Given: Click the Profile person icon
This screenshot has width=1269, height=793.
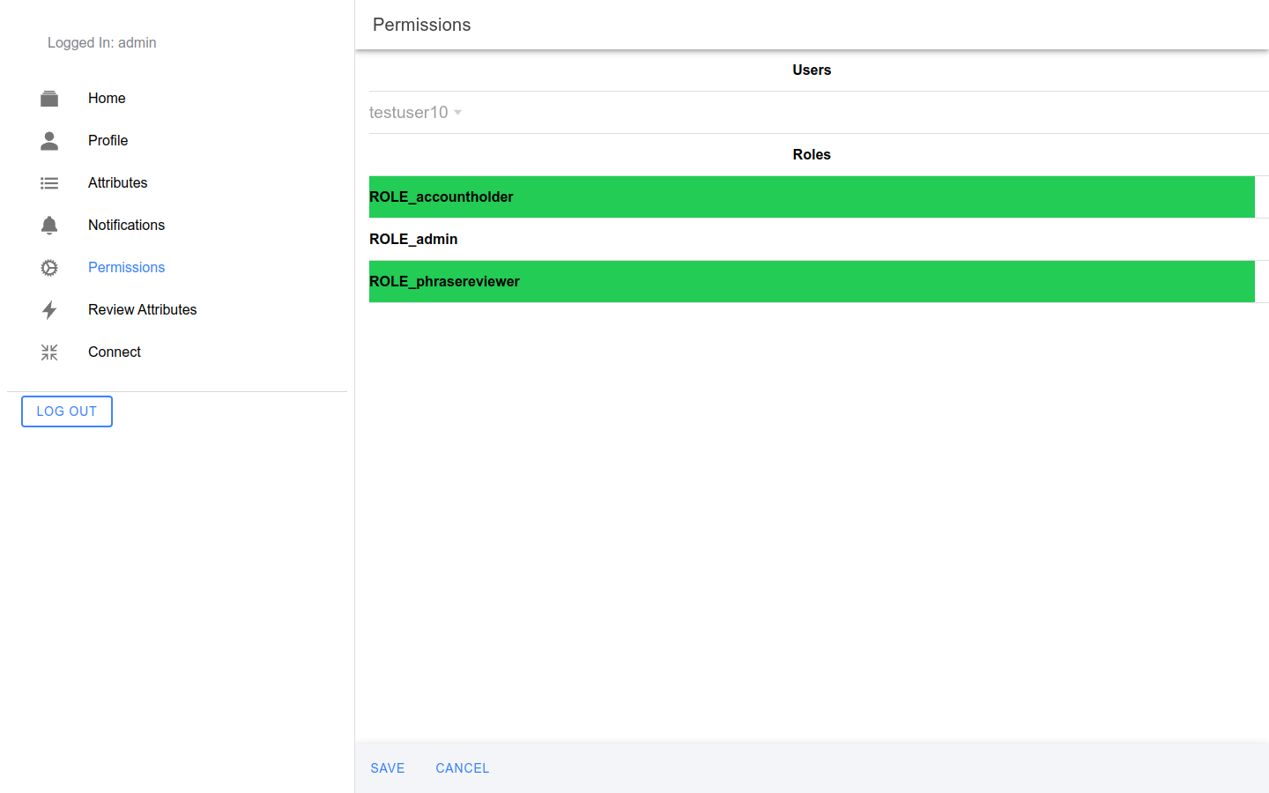Looking at the screenshot, I should click(x=49, y=141).
